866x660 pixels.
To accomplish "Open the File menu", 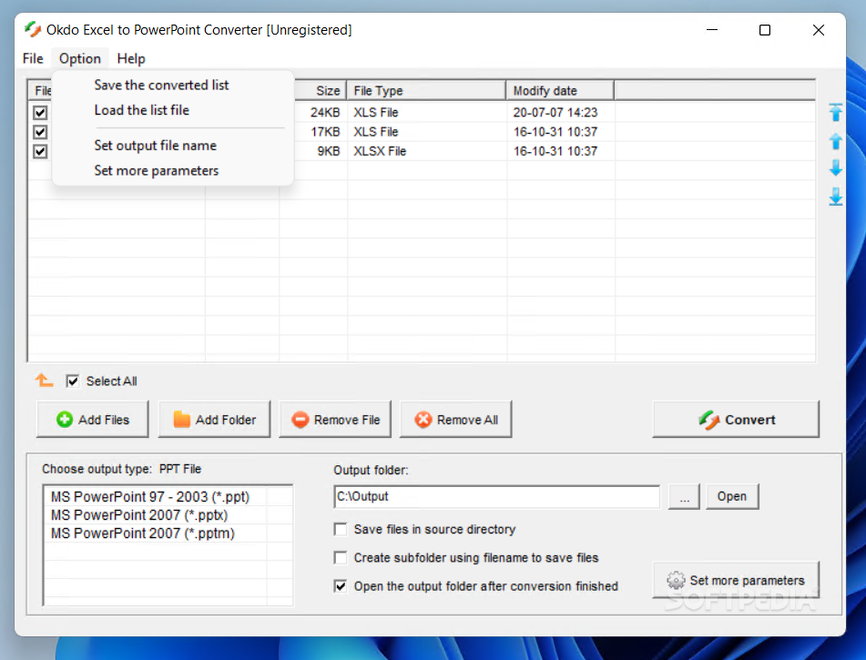I will click(x=33, y=58).
